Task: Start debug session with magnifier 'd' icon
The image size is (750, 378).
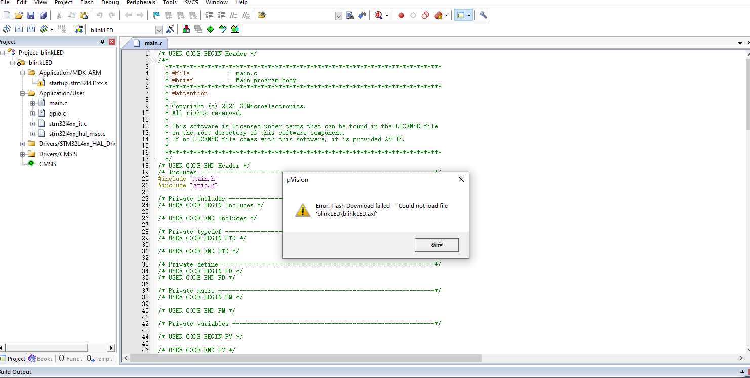Action: point(379,16)
